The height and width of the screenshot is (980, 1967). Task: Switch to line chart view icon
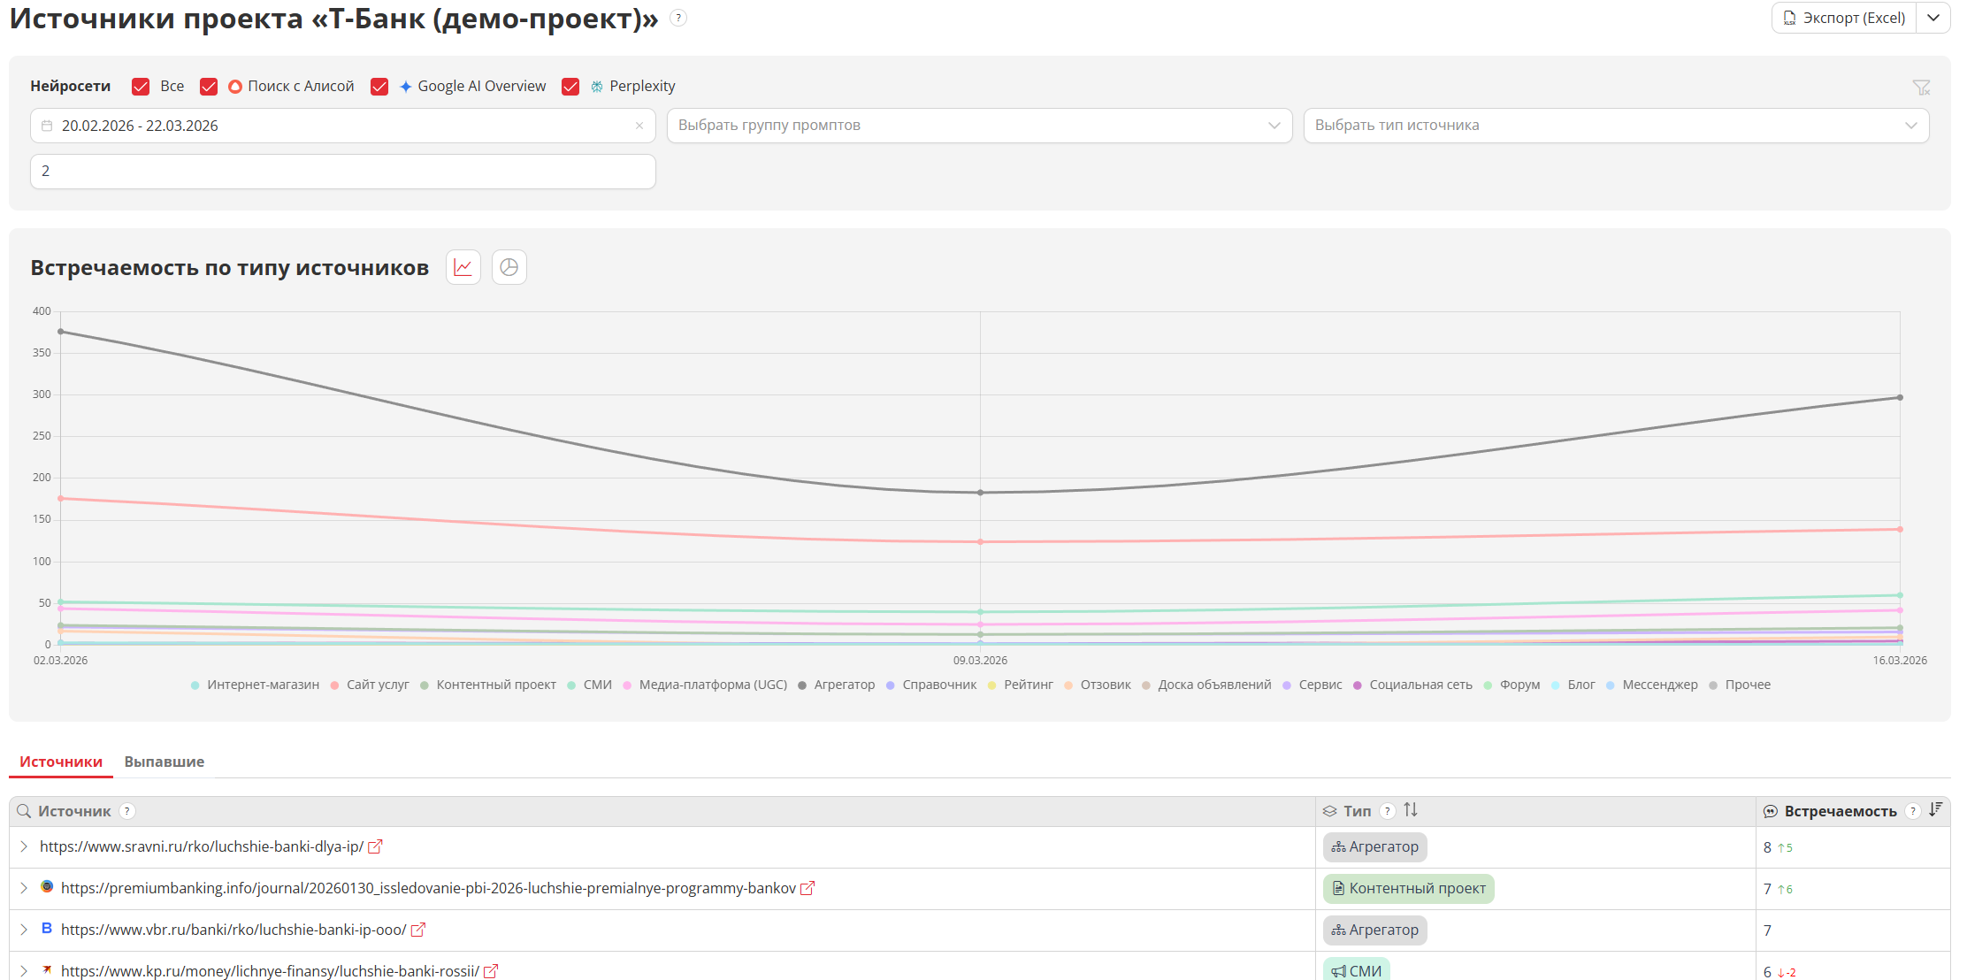[x=463, y=267]
